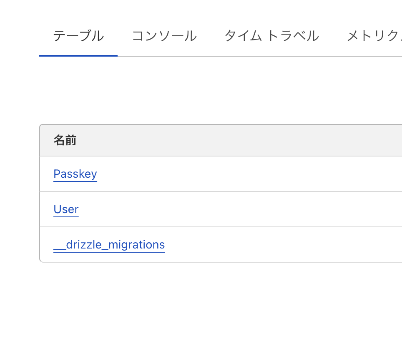Switch to the テーブル tab

[78, 37]
